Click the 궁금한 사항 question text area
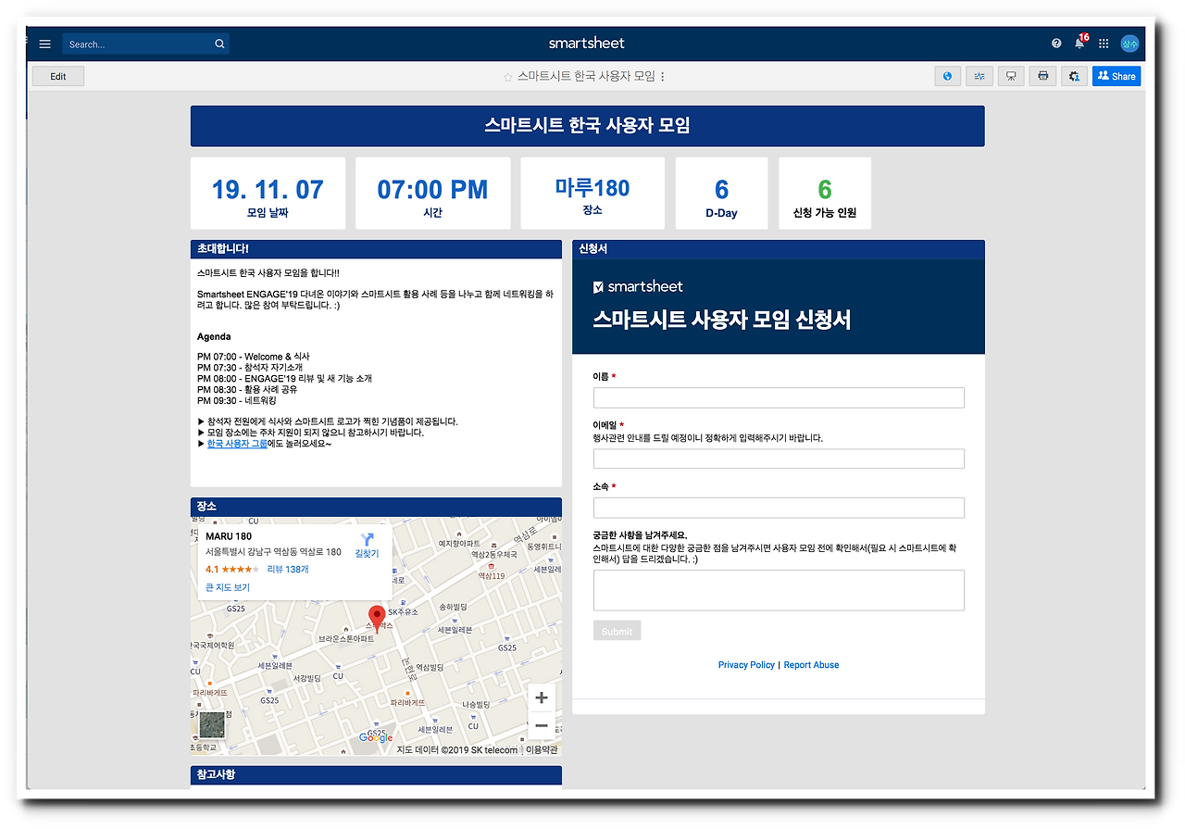The height and width of the screenshot is (829, 1185). coord(779,590)
